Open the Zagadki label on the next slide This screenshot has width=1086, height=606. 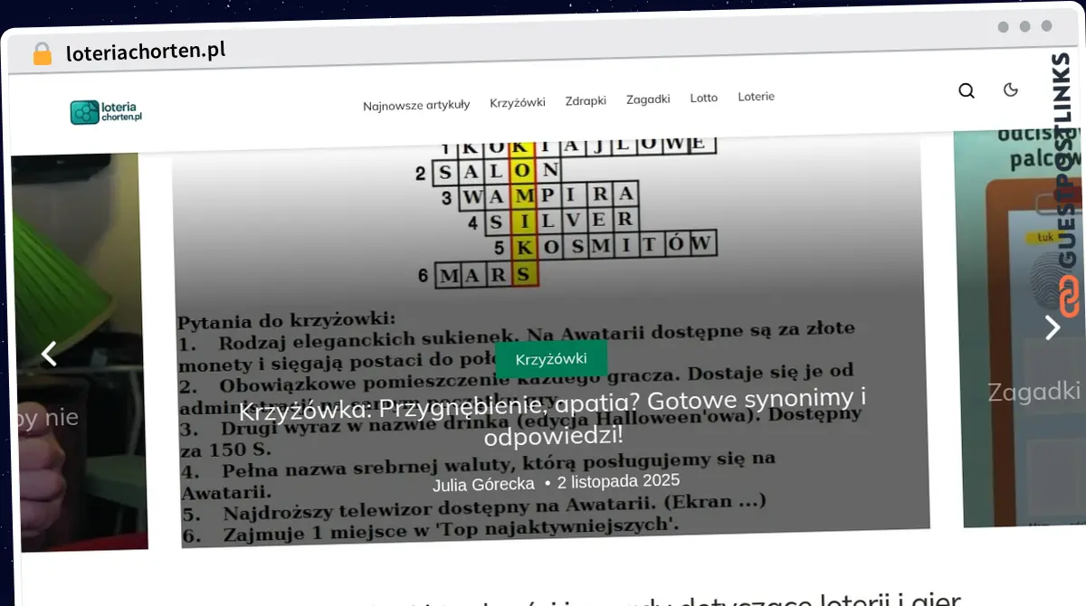coord(1034,392)
